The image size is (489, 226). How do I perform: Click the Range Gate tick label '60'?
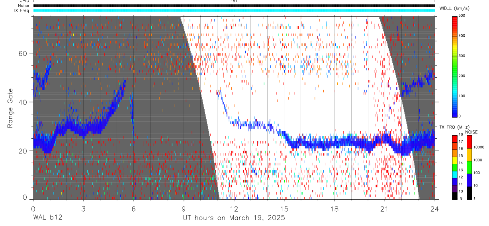coord(23,53)
